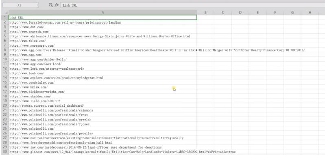Select the tklaw.com URL cell
Viewport: 325px width, 155px height.
[x=103, y=41]
